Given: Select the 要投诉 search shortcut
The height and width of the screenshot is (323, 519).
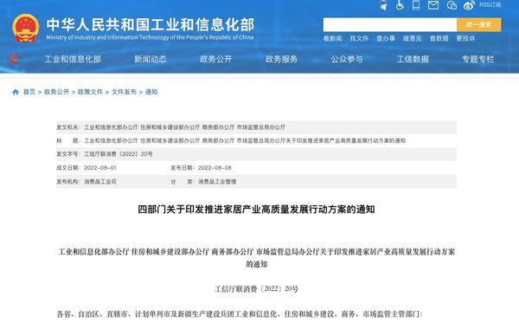Looking at the screenshot, I should (465, 38).
